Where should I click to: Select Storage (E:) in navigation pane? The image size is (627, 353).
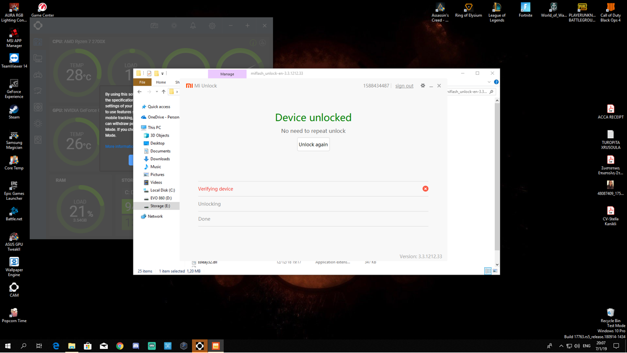(x=159, y=206)
